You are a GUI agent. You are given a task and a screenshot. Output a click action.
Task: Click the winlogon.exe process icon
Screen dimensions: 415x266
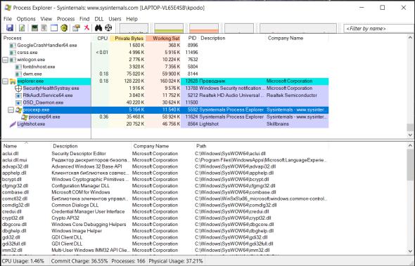point(13,60)
